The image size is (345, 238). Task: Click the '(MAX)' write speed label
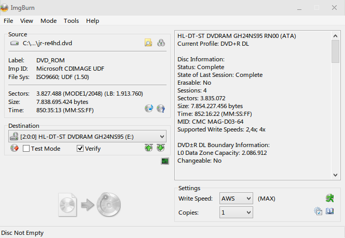267,199
